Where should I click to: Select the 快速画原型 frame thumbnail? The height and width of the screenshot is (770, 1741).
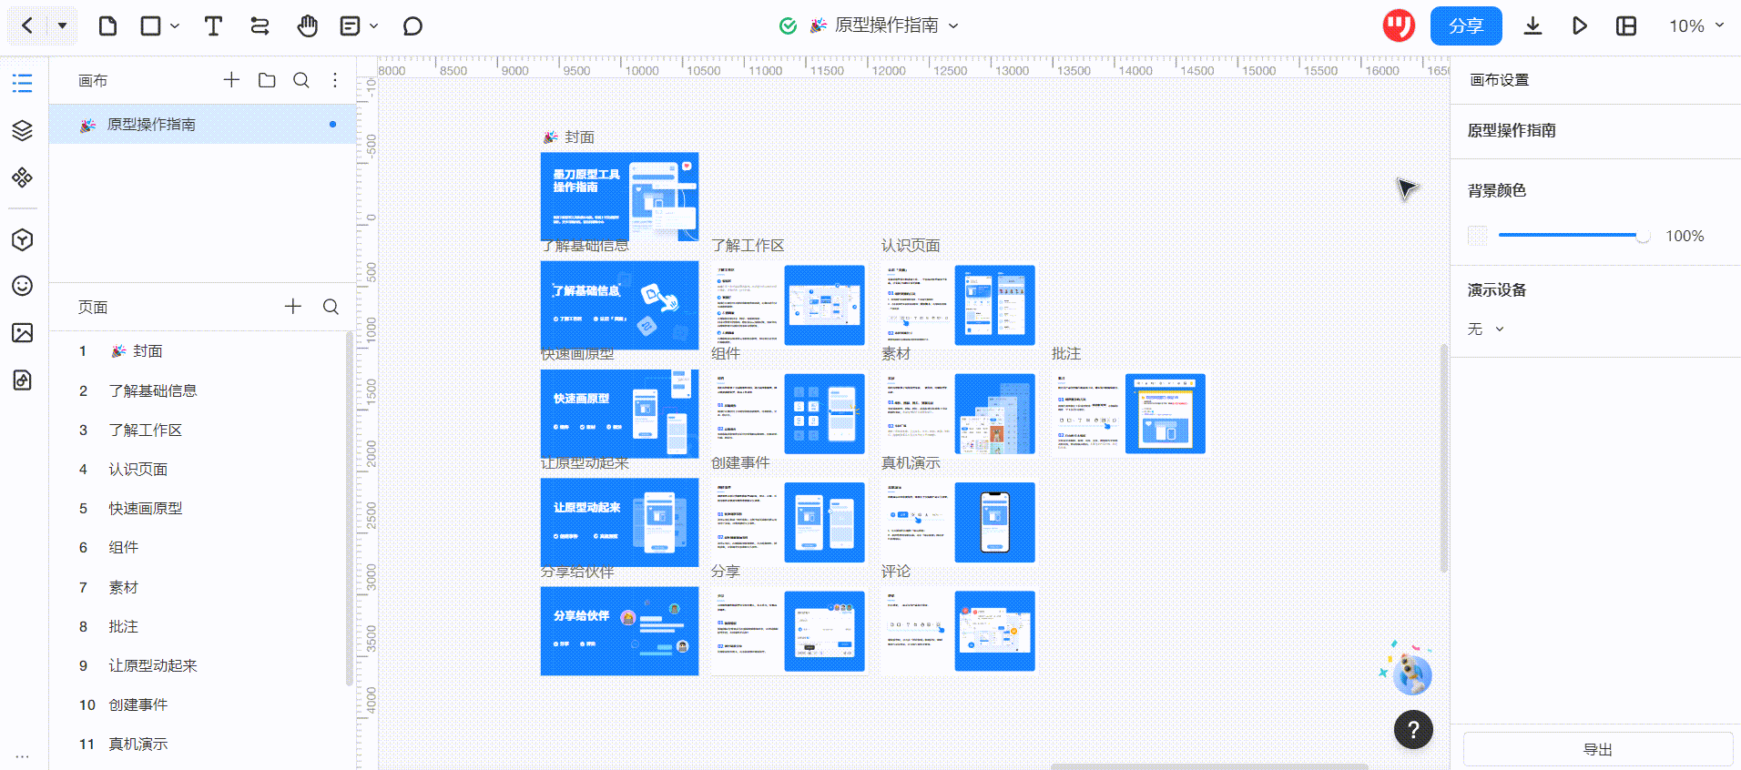619,413
